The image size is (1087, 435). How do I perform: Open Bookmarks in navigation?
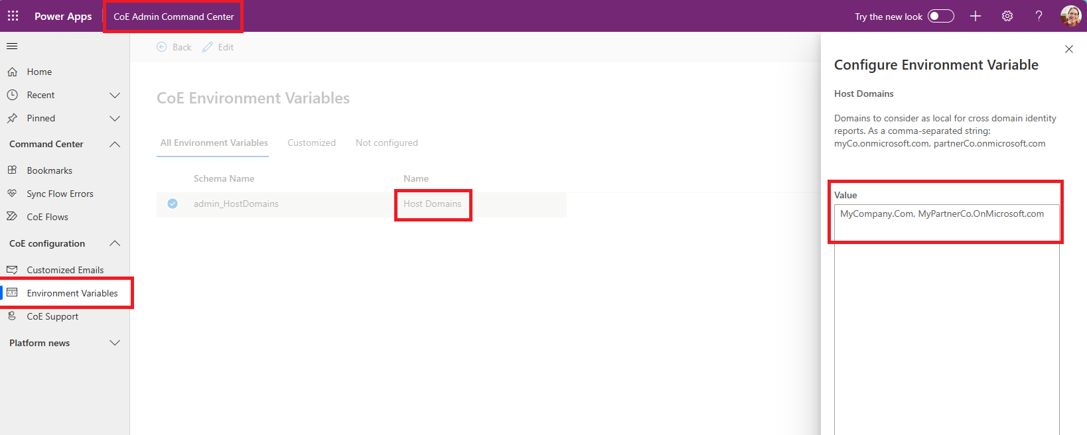50,170
